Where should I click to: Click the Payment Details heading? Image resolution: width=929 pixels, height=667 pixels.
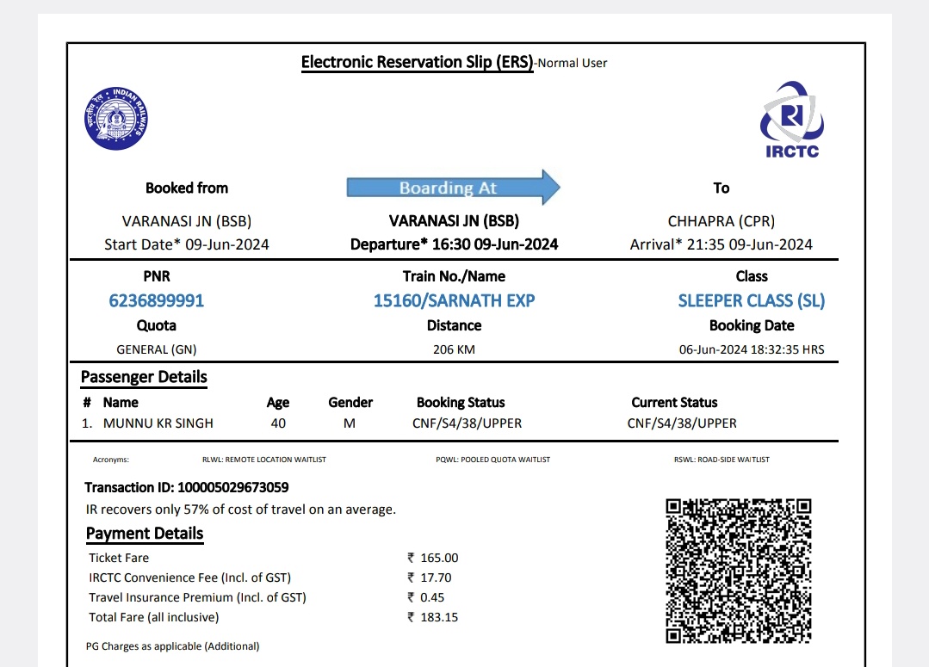(145, 534)
